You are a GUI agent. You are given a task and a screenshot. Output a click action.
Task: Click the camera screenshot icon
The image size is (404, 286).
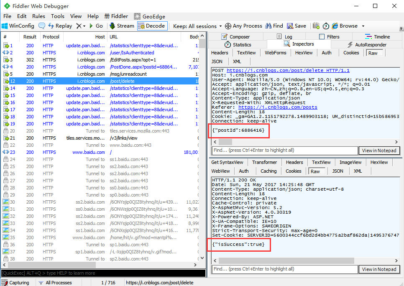[x=316, y=26]
